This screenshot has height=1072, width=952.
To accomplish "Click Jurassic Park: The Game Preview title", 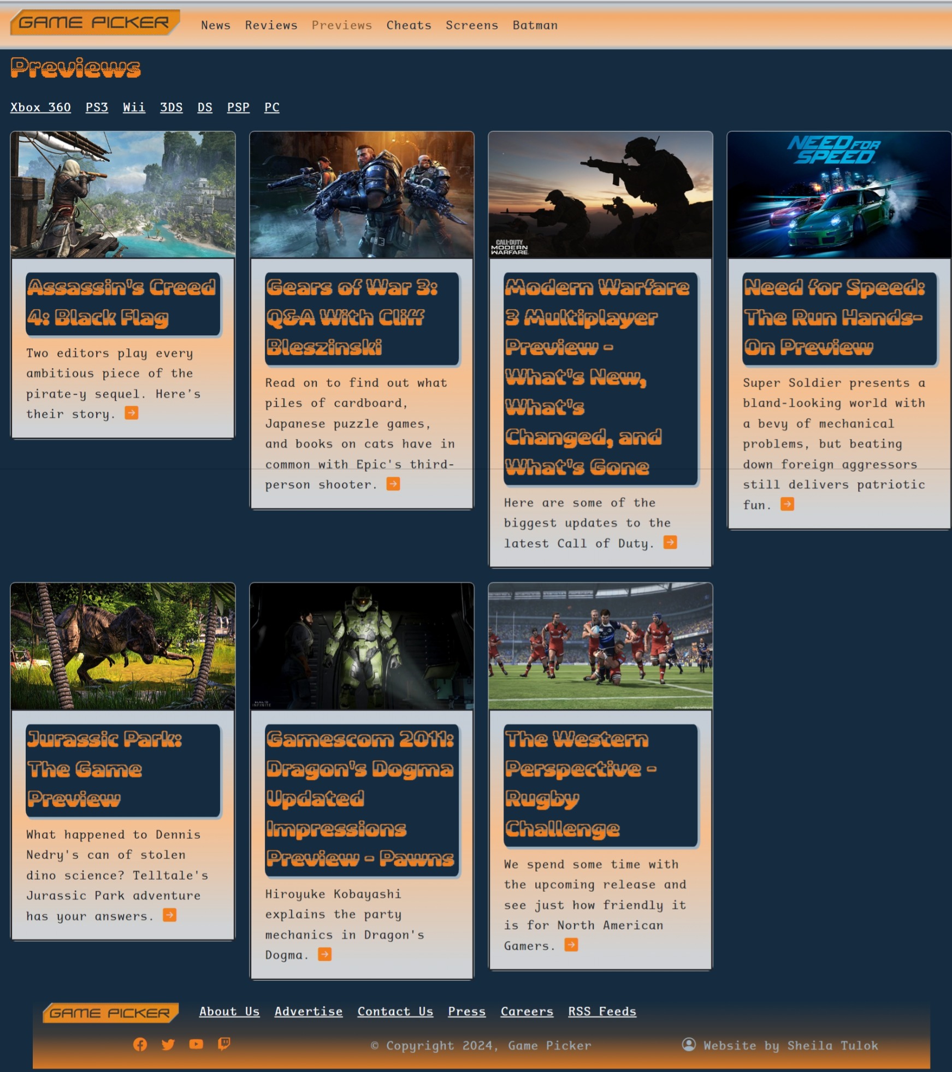I will coord(122,770).
